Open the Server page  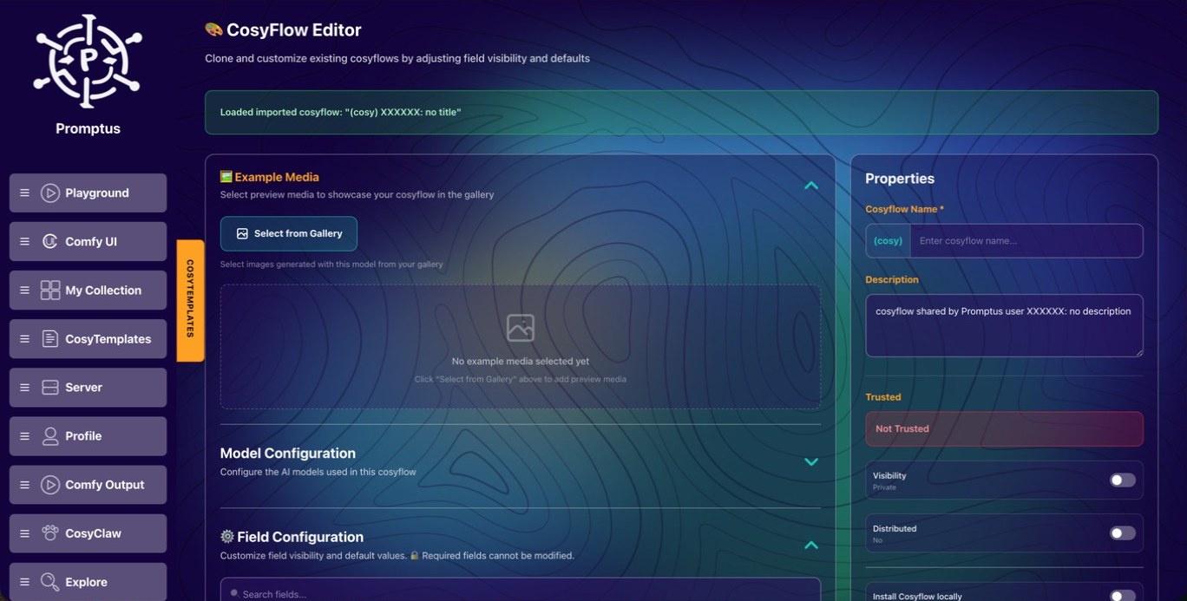[x=88, y=388]
